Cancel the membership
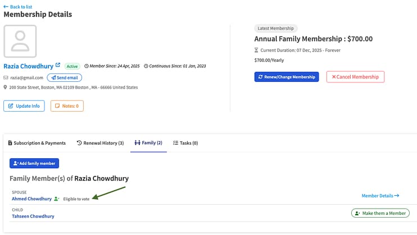Viewport: 417px width, 235px height. [355, 77]
